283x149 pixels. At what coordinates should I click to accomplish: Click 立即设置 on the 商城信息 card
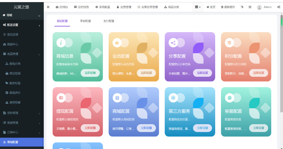point(90,73)
